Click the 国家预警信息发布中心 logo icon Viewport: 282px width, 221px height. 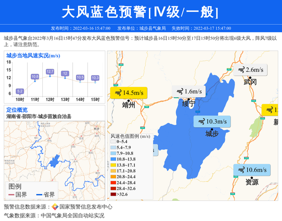[x=55, y=207]
